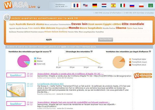This screenshot has width=155, height=110.
Task: Open 'Le jailbreak décoince Siri' article
Action: [50, 84]
